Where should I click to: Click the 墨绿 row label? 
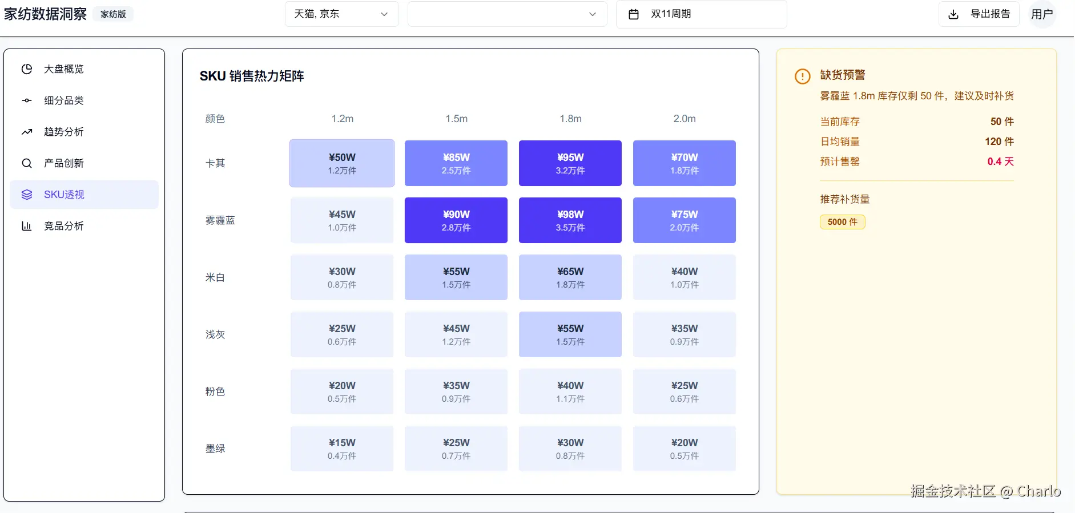pyautogui.click(x=215, y=449)
